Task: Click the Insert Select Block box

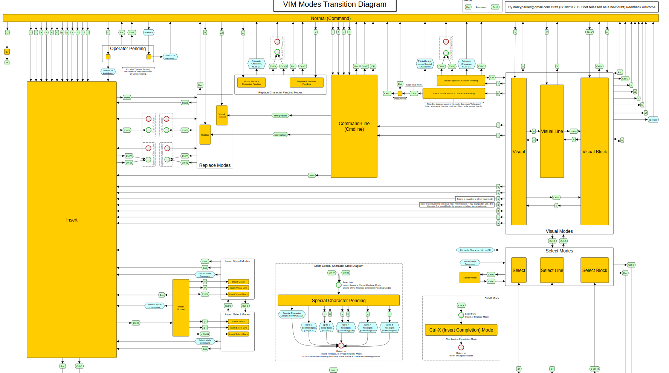Action: point(238,334)
